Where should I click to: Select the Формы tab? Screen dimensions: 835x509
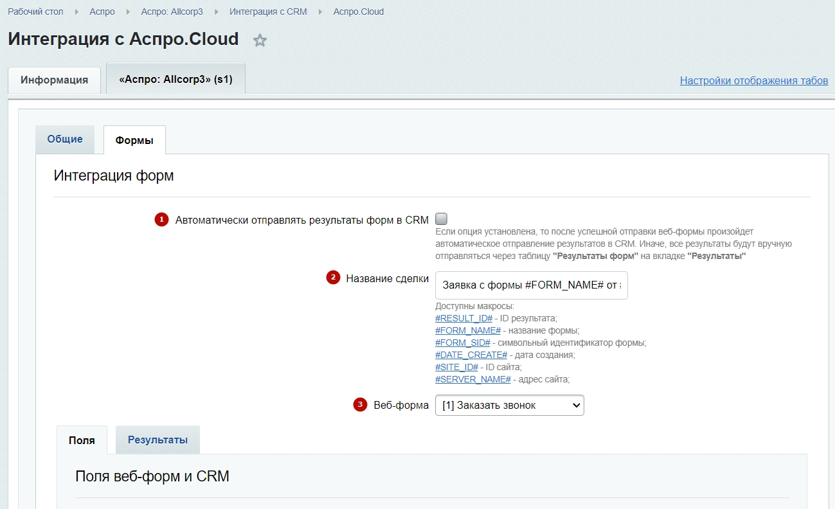tap(134, 140)
